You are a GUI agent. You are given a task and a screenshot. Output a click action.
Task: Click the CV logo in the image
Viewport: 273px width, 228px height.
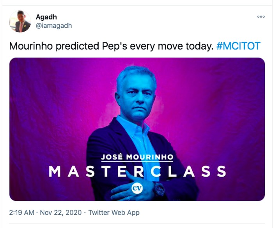[x=138, y=188]
